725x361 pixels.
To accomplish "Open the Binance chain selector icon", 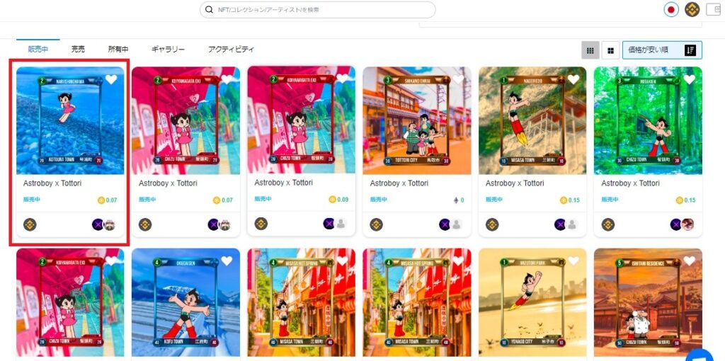I will 692,9.
